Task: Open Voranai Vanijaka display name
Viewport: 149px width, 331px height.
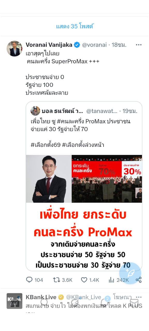Action: point(49,45)
